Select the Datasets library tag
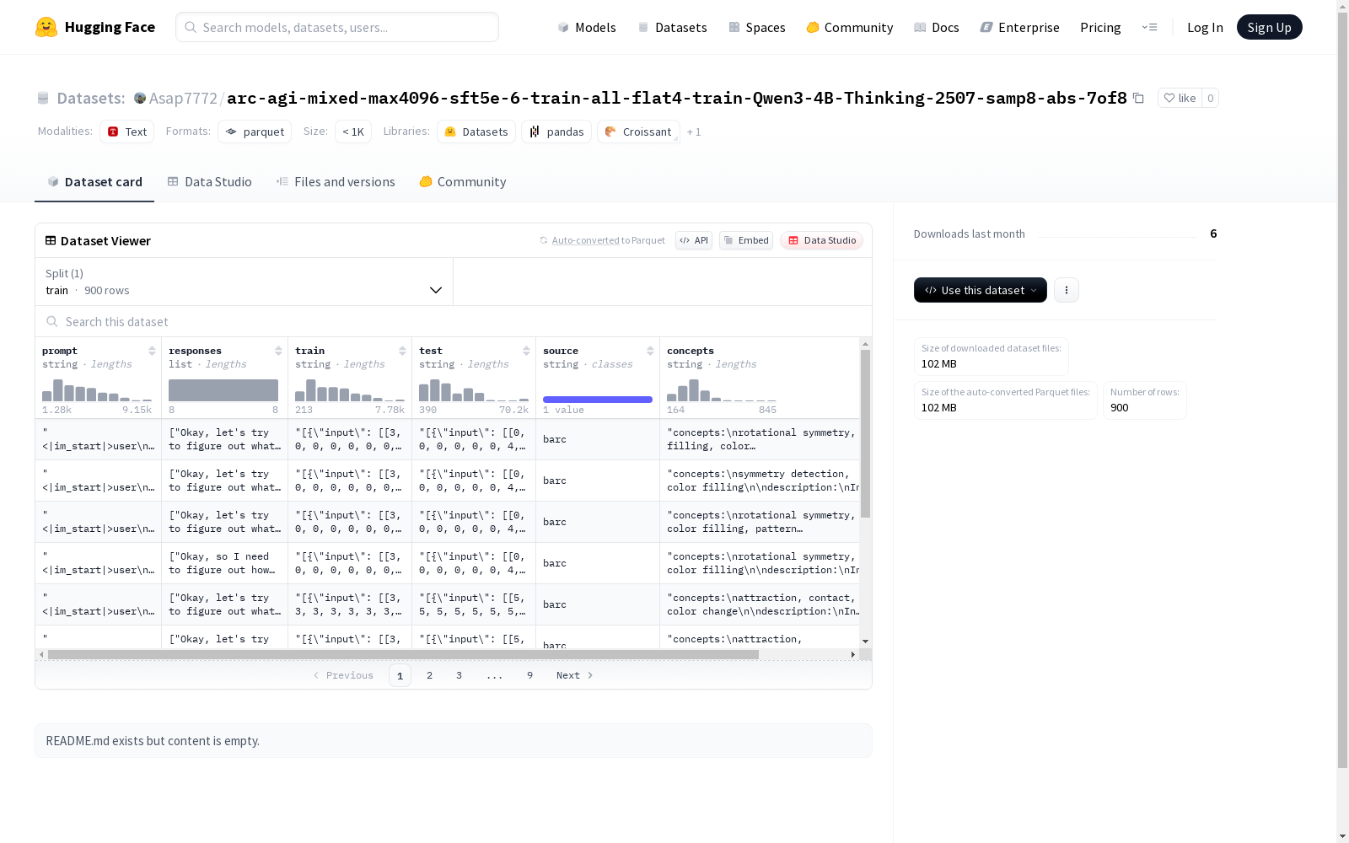1349x843 pixels. [476, 132]
